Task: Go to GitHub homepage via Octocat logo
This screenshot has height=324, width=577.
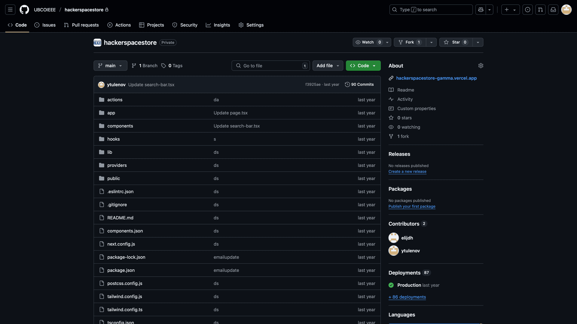Action: 24,10
